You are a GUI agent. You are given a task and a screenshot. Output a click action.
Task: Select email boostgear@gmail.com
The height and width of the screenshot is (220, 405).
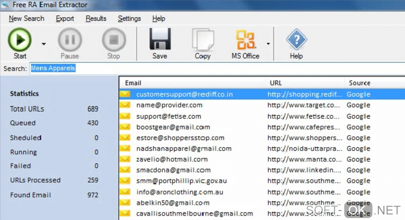coord(173,127)
